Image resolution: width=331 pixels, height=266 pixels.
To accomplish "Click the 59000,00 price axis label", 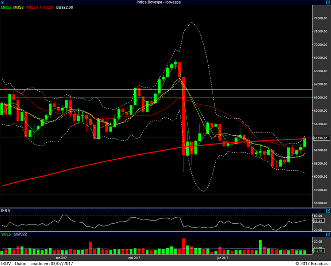I will pyautogui.click(x=321, y=190).
